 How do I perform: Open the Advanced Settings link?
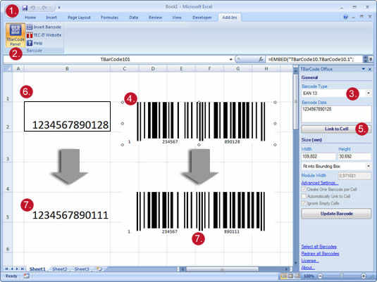(319, 183)
